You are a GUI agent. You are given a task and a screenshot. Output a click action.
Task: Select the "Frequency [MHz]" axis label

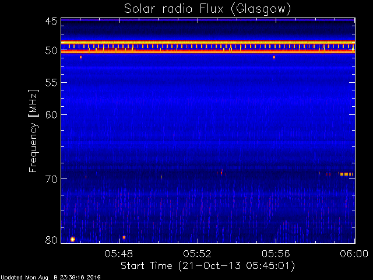pyautogui.click(x=33, y=131)
